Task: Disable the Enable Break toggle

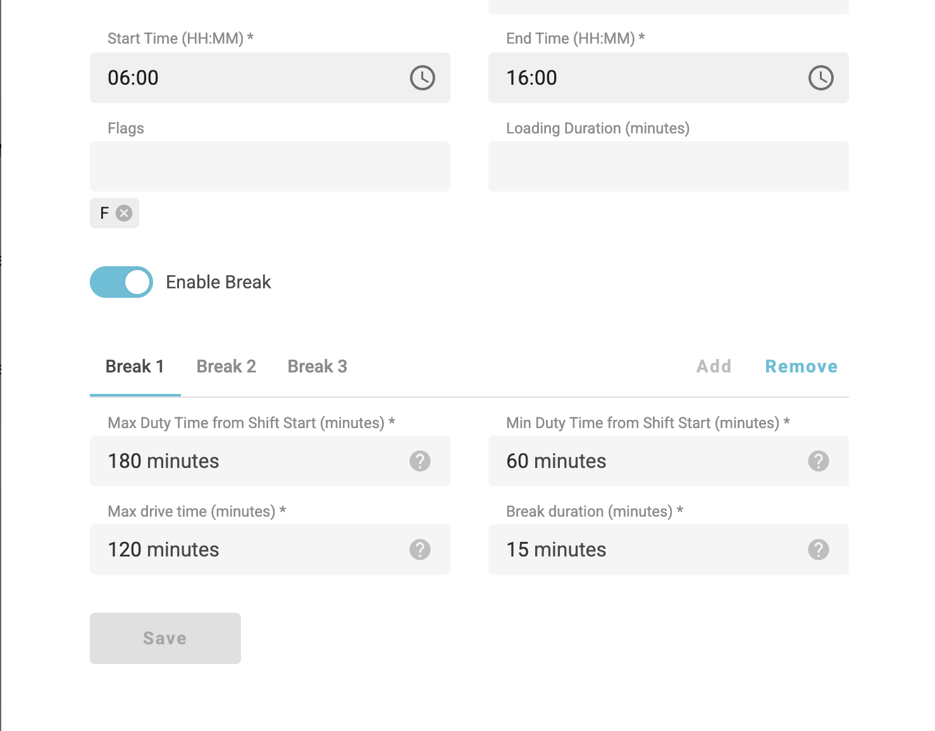Action: 121,282
